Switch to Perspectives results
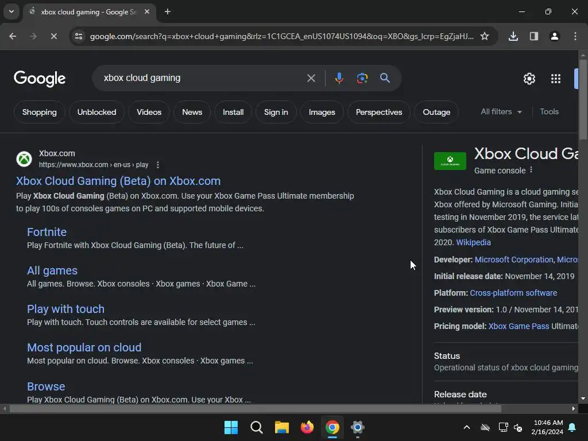This screenshot has width=588, height=441. click(379, 112)
